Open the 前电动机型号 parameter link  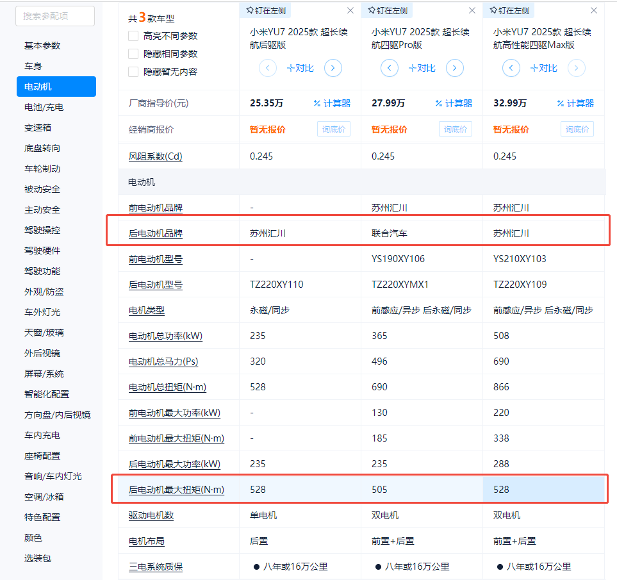156,259
